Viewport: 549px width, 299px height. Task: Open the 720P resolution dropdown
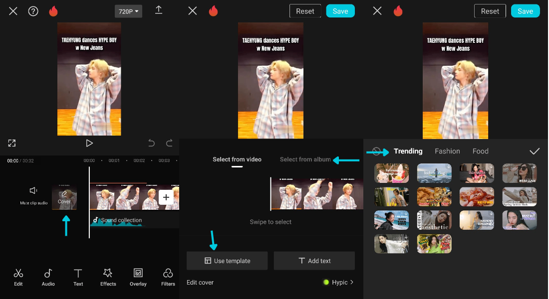128,11
